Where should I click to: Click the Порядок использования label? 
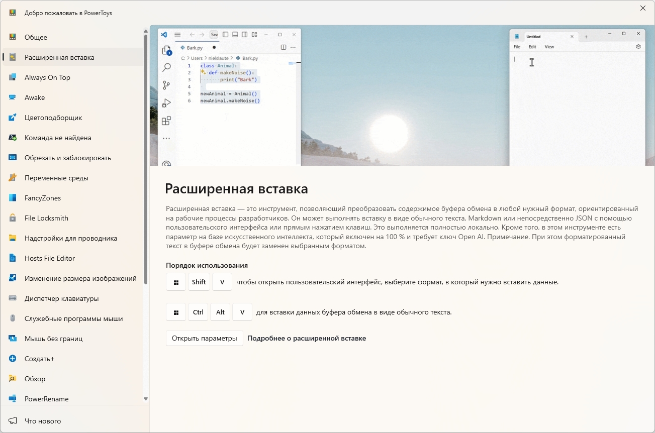(207, 265)
